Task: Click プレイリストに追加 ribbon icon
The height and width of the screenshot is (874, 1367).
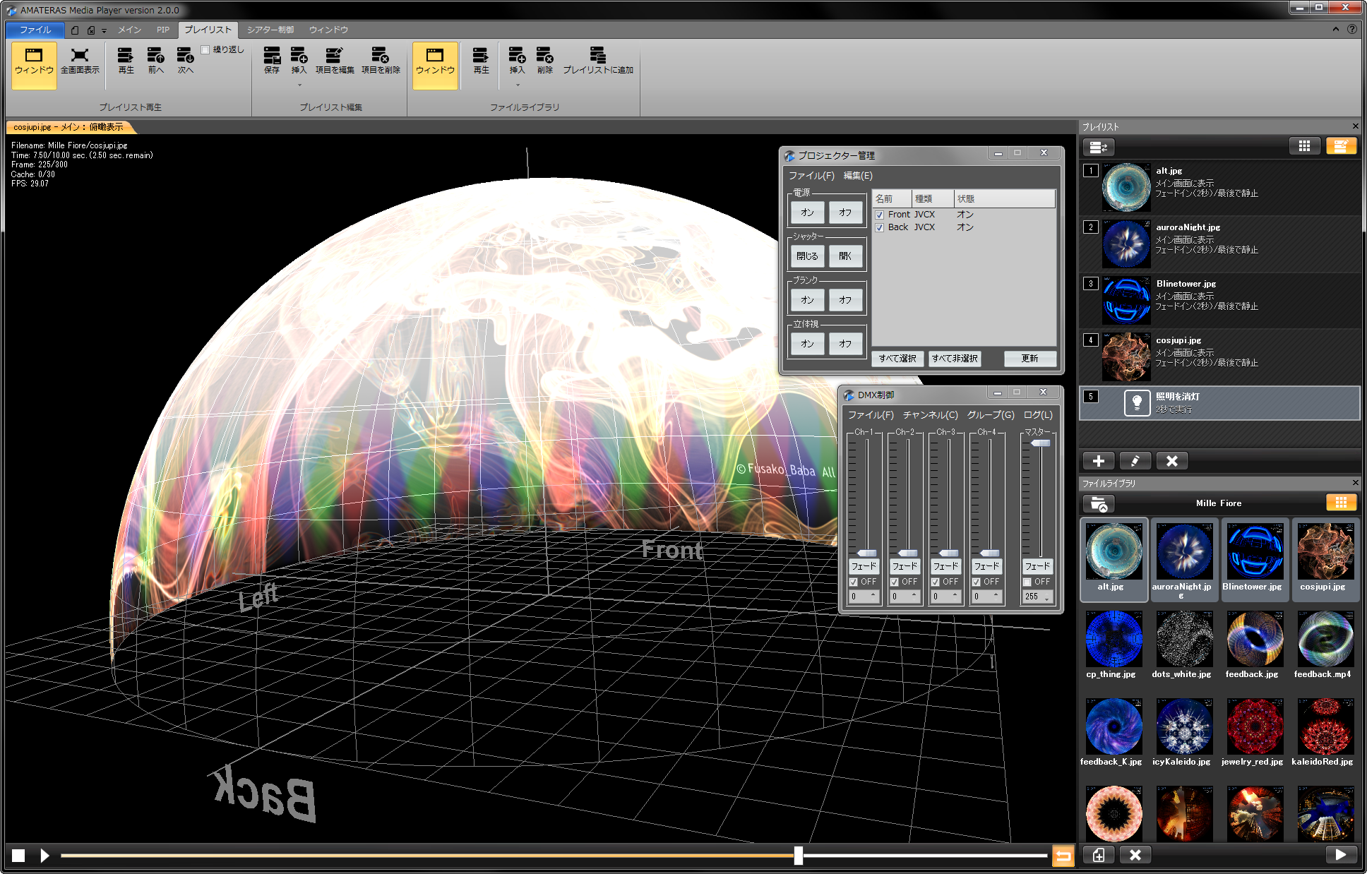Action: [x=598, y=61]
